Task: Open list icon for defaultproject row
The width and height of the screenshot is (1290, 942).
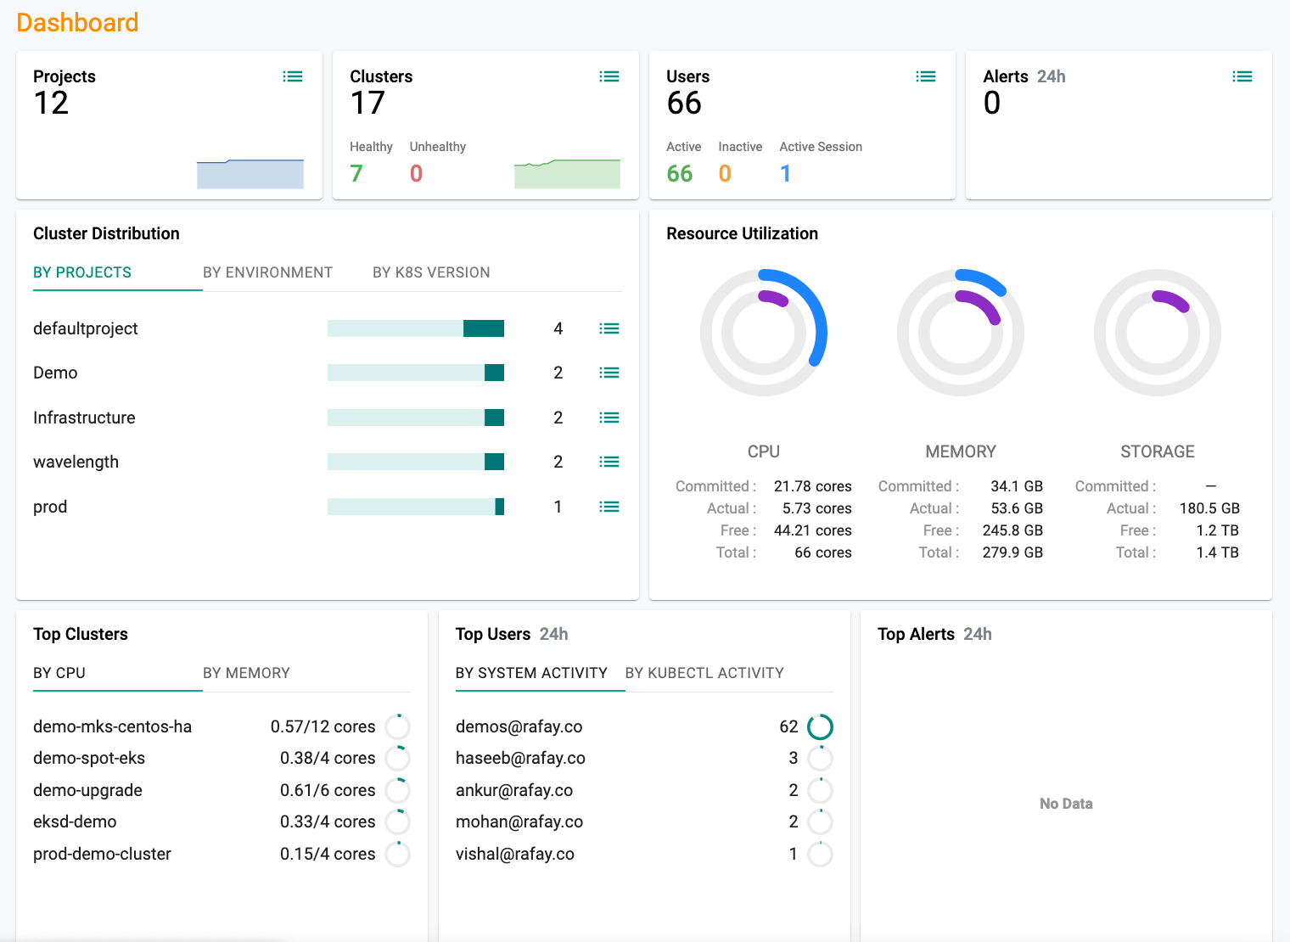Action: [x=609, y=328]
